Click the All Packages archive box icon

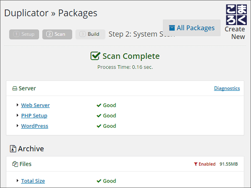click(172, 28)
